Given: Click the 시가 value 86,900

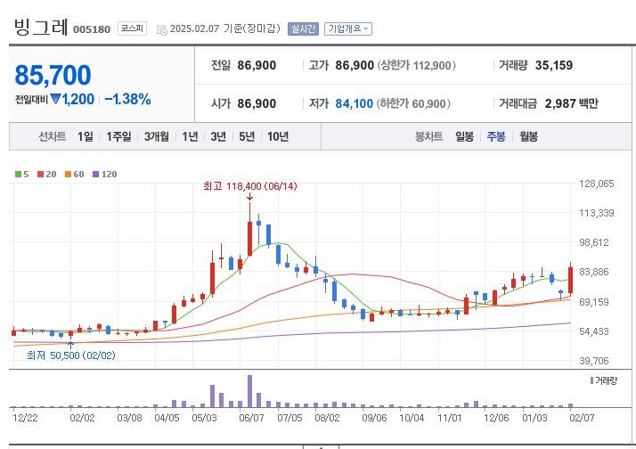Looking at the screenshot, I should tap(257, 103).
